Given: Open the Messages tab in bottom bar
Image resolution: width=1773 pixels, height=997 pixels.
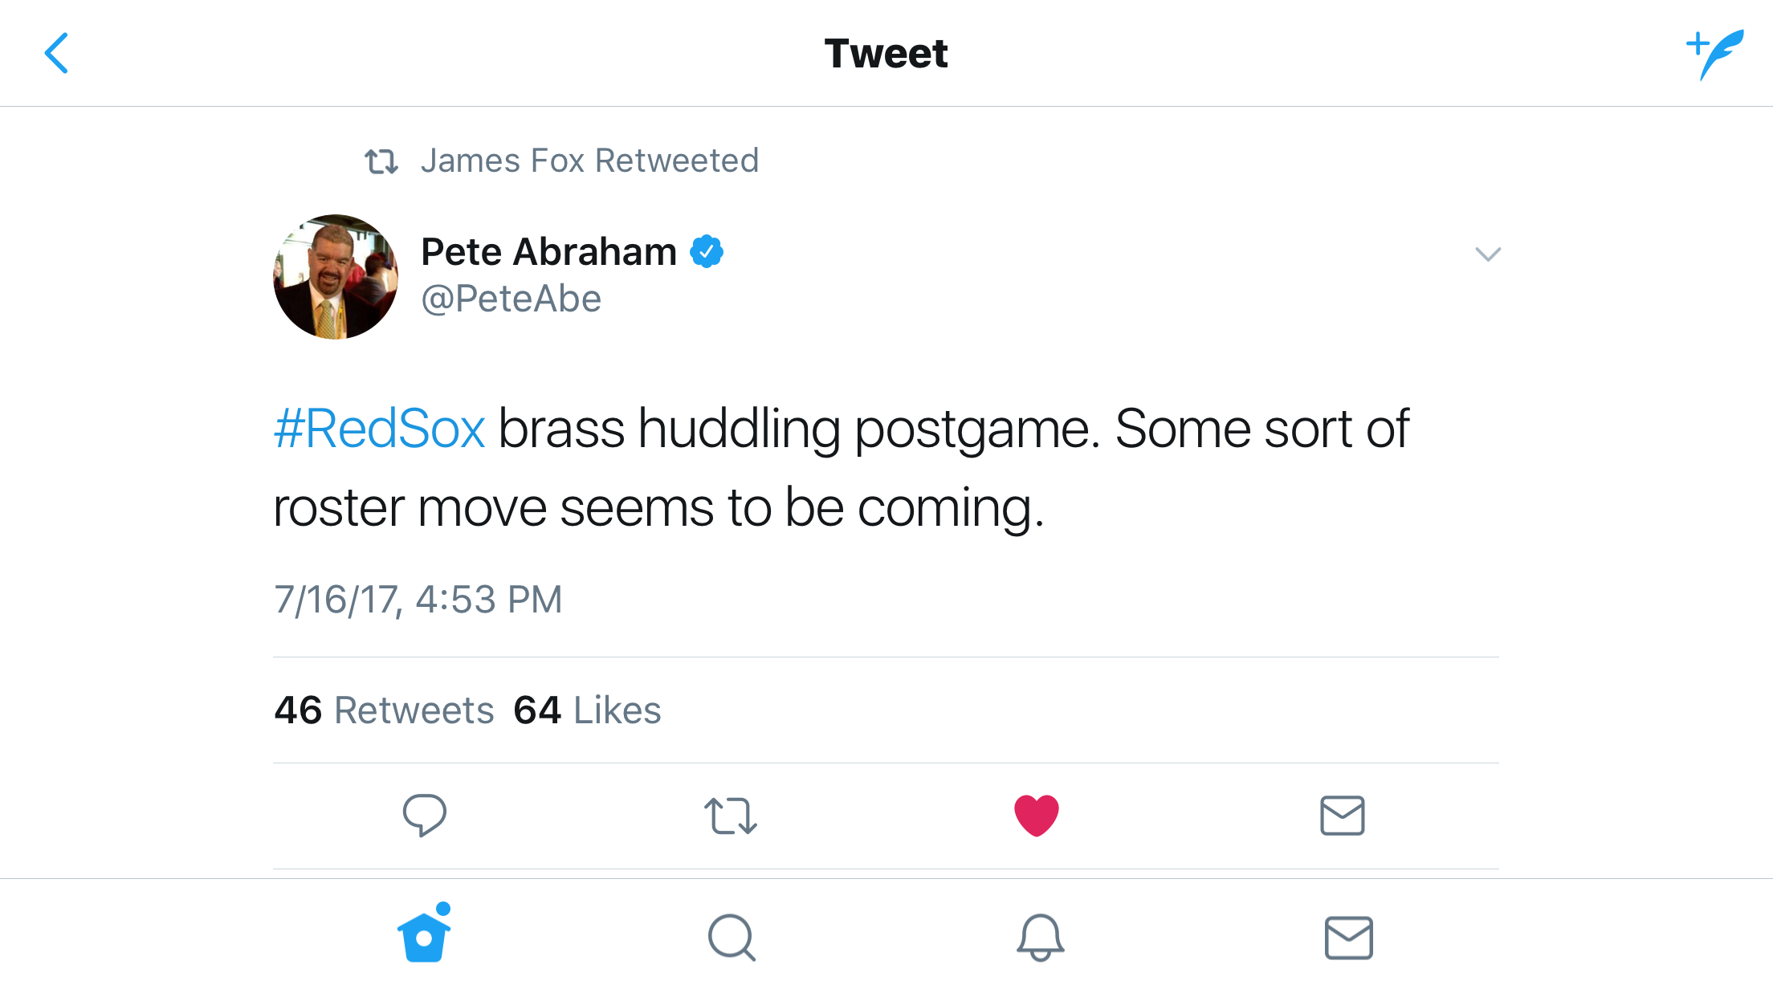Looking at the screenshot, I should [1348, 938].
